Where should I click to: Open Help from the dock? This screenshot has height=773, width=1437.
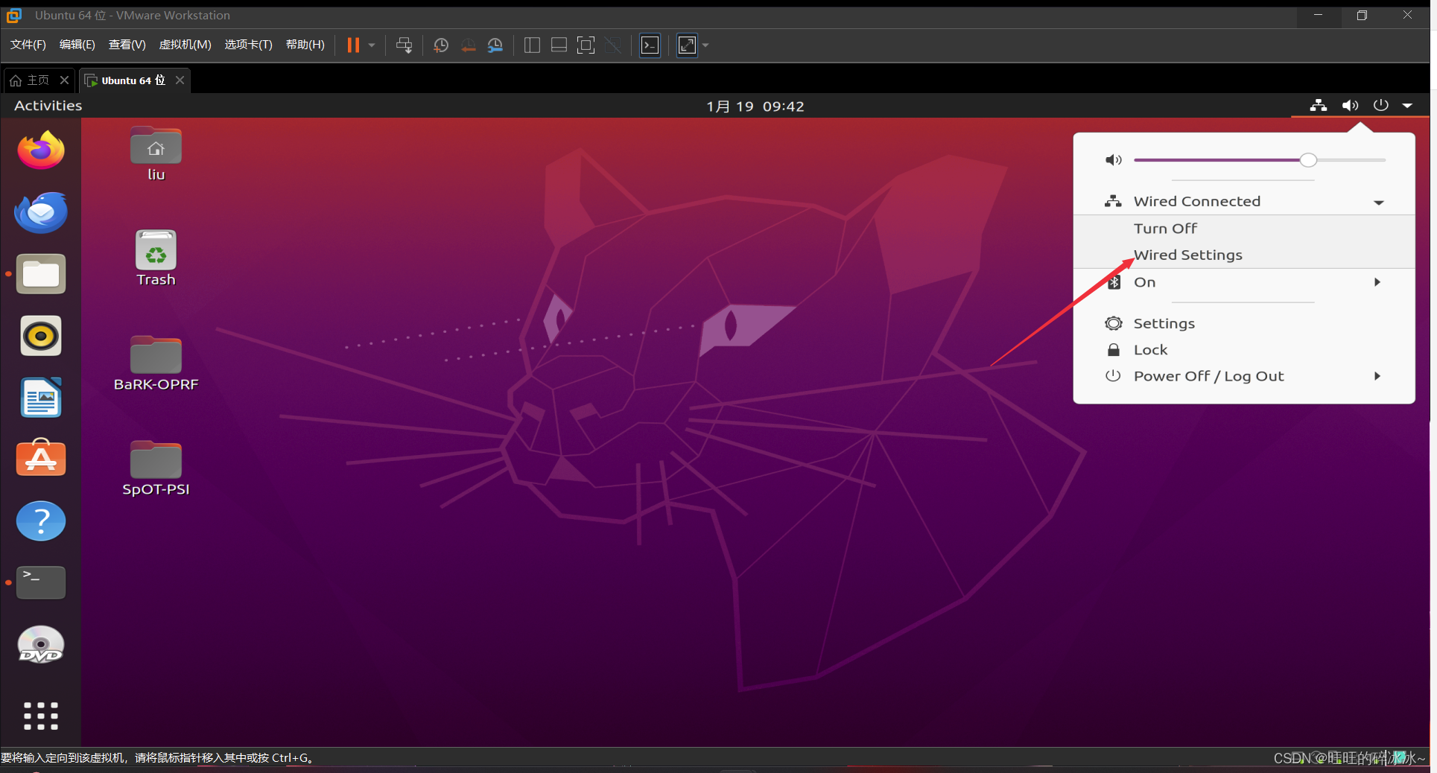pos(41,521)
